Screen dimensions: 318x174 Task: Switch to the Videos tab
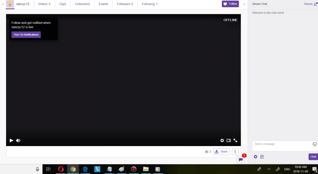click(x=44, y=4)
